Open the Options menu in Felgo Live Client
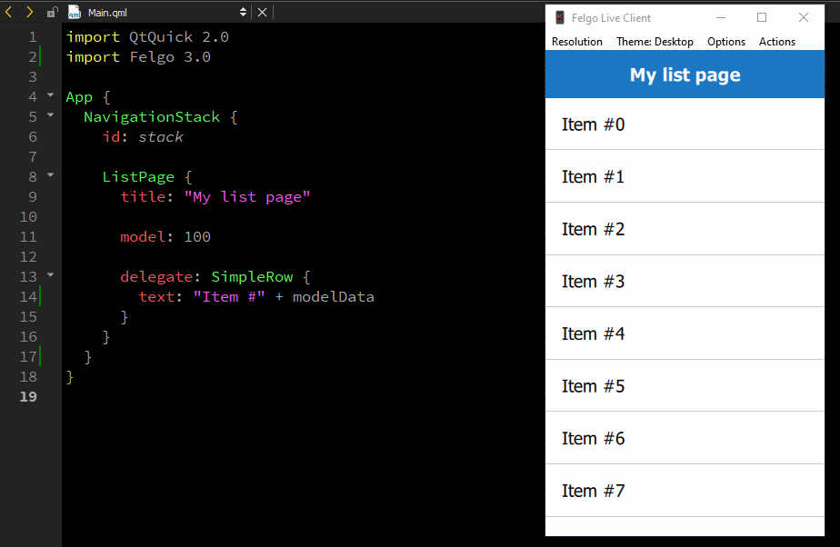The width and height of the screenshot is (840, 547). pos(726,41)
